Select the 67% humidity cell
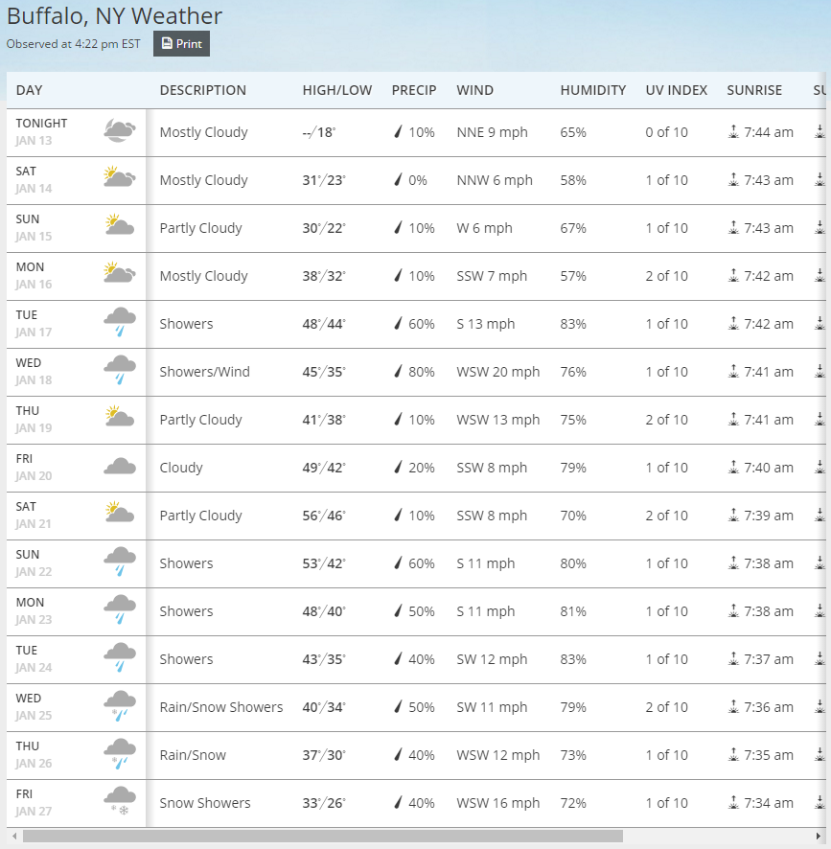831x849 pixels. click(x=573, y=228)
